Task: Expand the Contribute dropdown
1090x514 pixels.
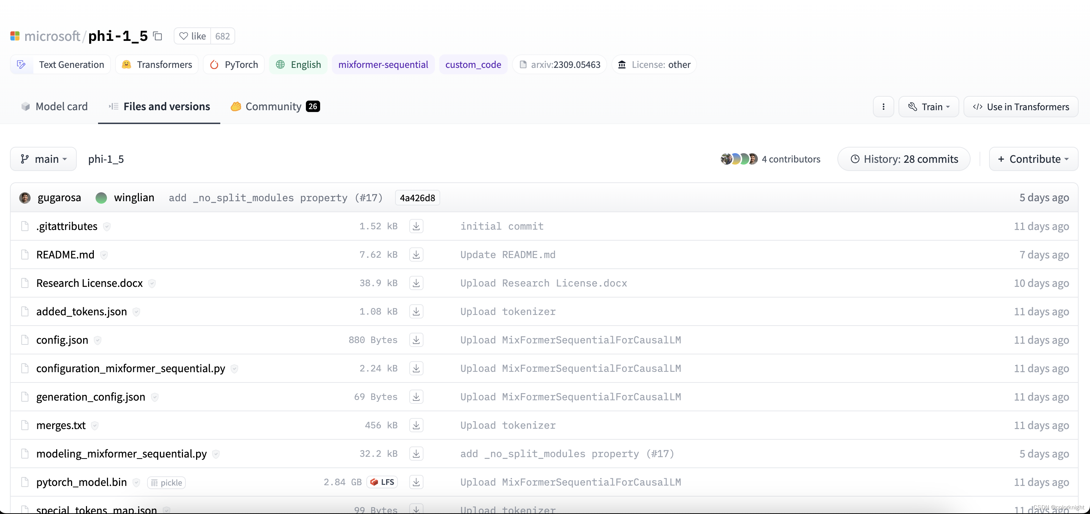Action: click(x=1033, y=159)
